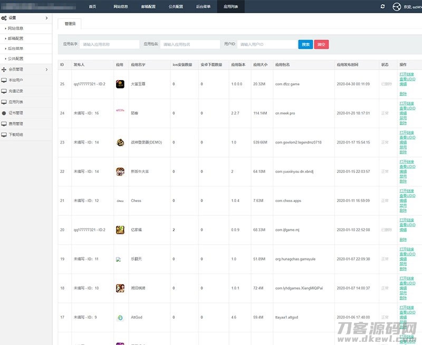Click 查看UDID link for cn.meek.pro row
Screen dimensions: 422x345
coord(407,108)
